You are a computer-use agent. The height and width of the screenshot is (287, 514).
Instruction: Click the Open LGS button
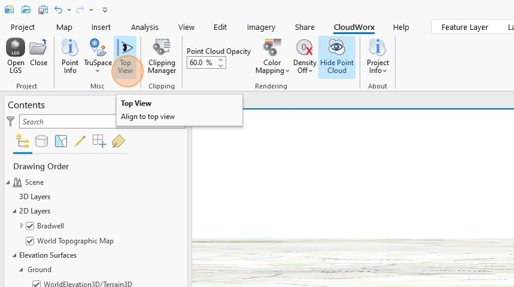click(x=16, y=56)
